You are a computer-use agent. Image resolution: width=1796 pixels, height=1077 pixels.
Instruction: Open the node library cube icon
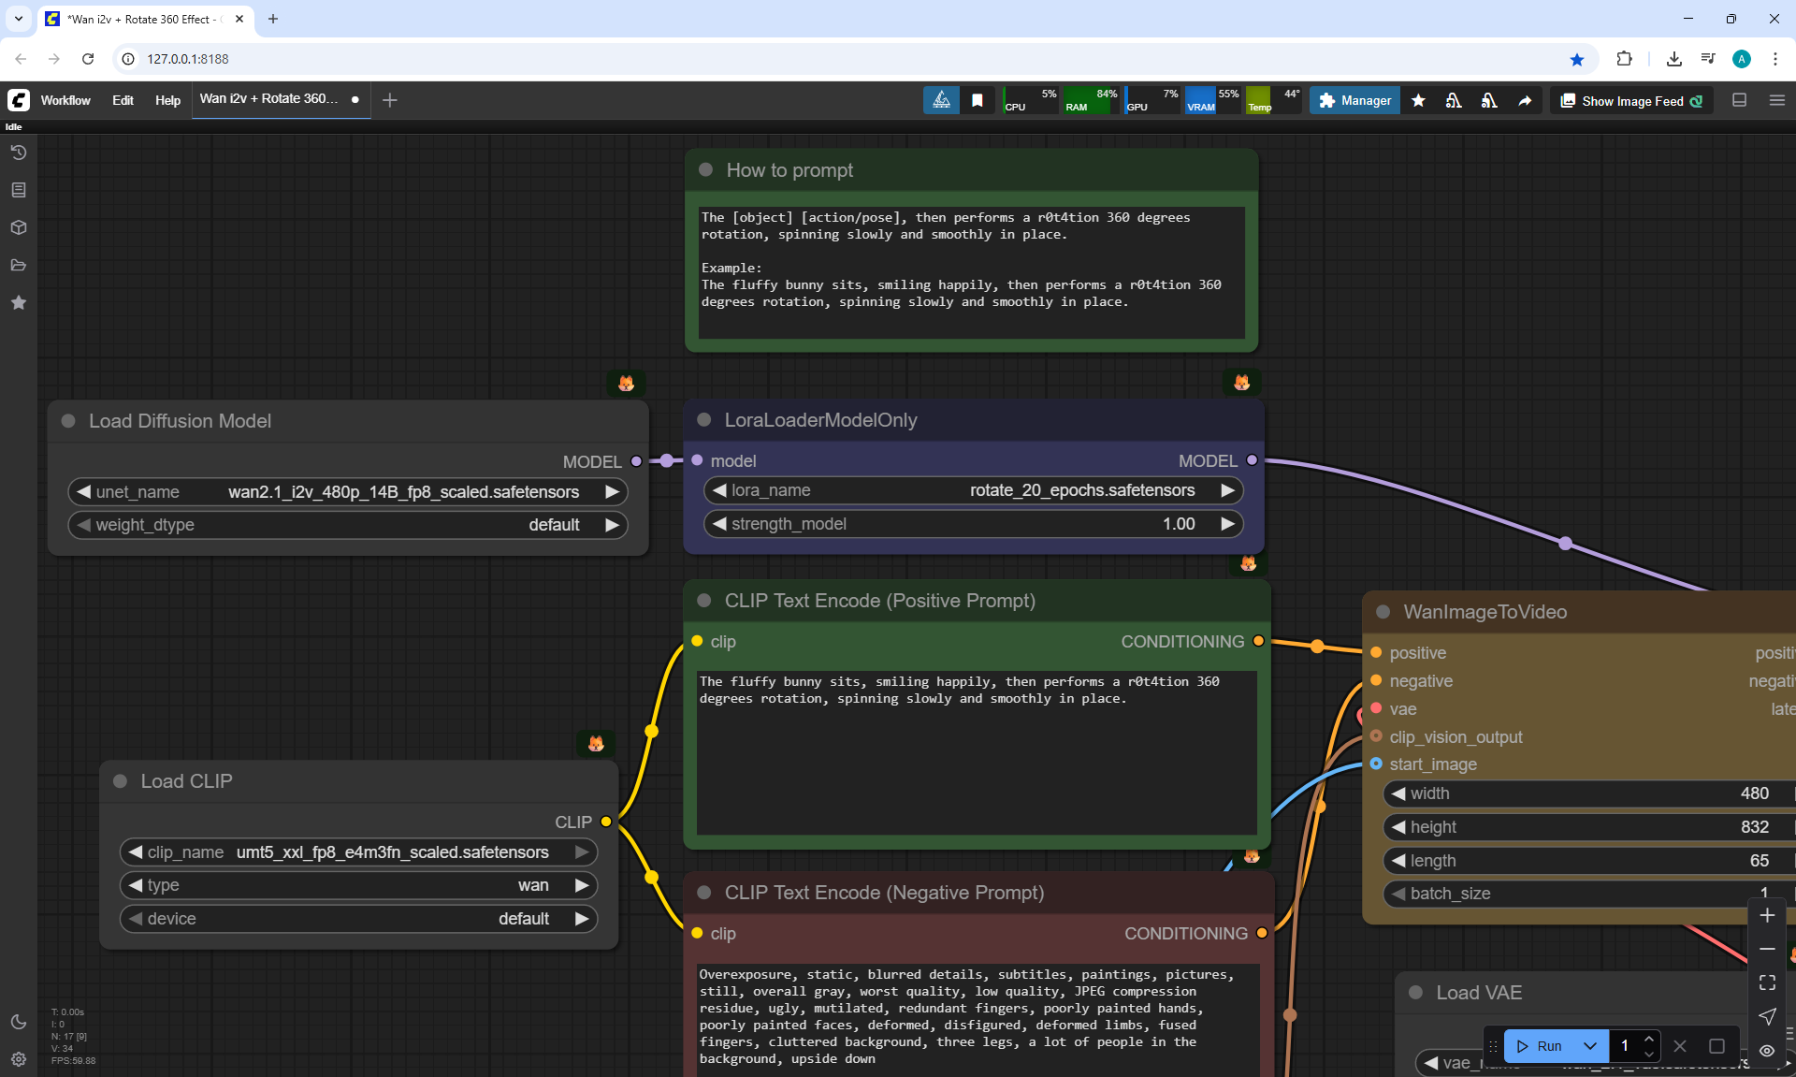tap(19, 227)
